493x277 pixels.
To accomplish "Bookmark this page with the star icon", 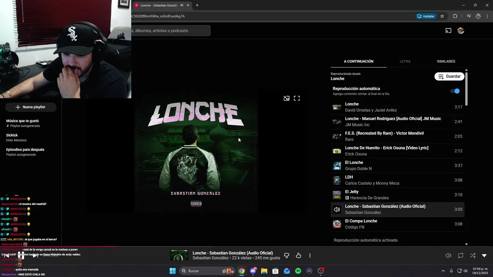I will [442, 16].
